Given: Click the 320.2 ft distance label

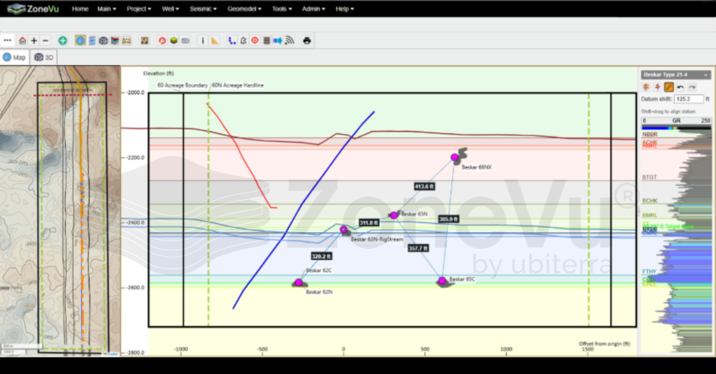Looking at the screenshot, I should point(322,256).
